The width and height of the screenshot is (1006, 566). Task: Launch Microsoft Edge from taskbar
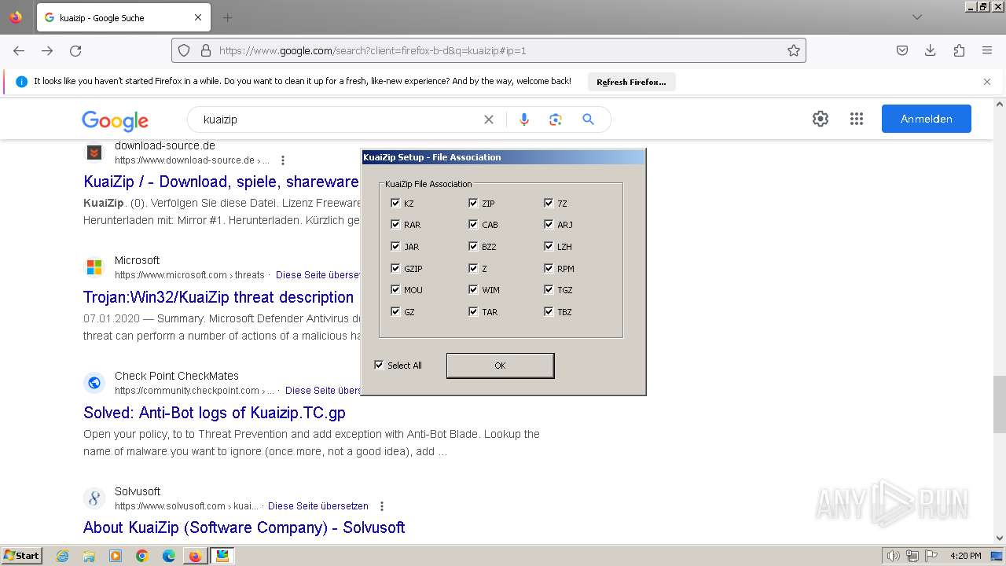pyautogui.click(x=169, y=556)
